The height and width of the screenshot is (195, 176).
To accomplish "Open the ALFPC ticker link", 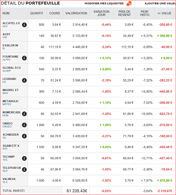I will click(7, 60).
